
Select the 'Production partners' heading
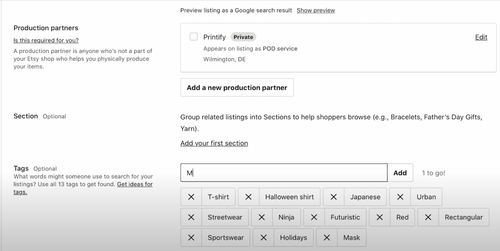click(46, 28)
